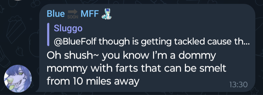The height and width of the screenshot is (95, 263).
Task: Click the sender name "Blue"
Action: tap(56, 14)
